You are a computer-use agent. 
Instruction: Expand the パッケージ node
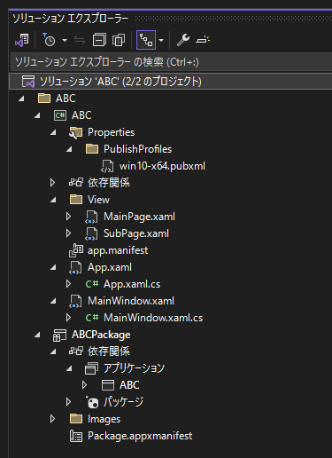click(x=68, y=402)
